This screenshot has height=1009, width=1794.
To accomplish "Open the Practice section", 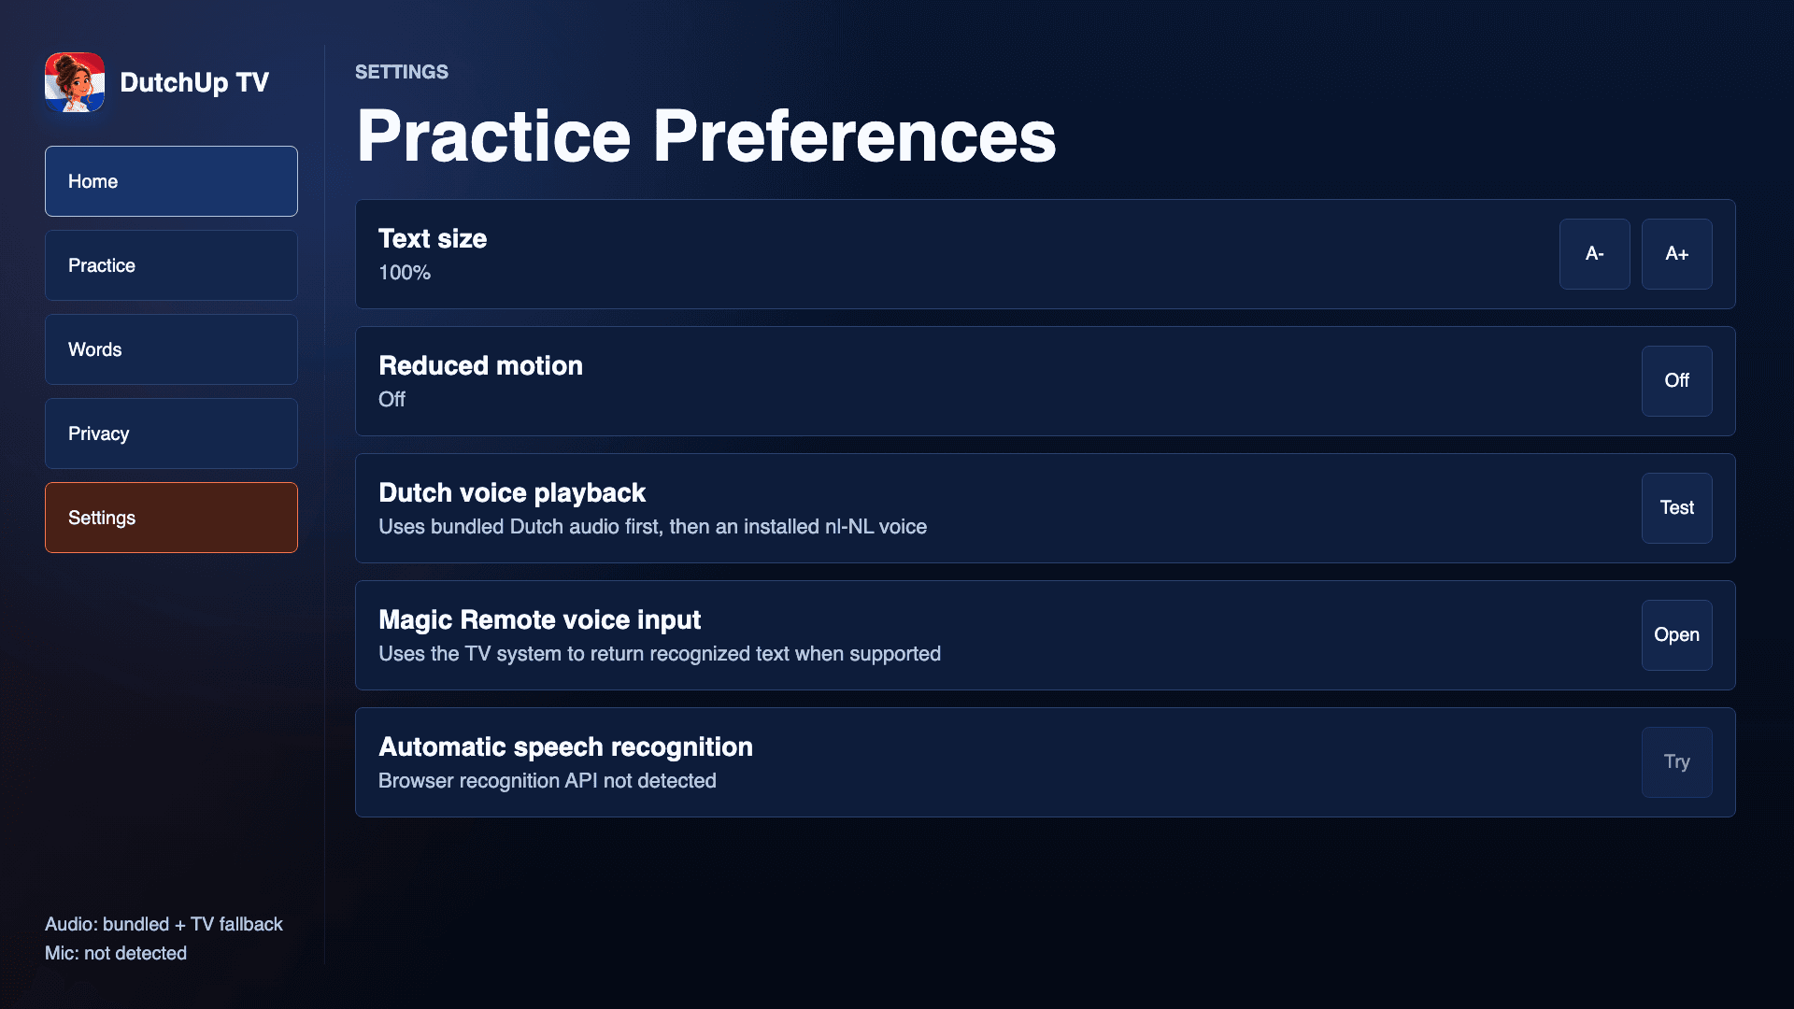I will (x=171, y=265).
